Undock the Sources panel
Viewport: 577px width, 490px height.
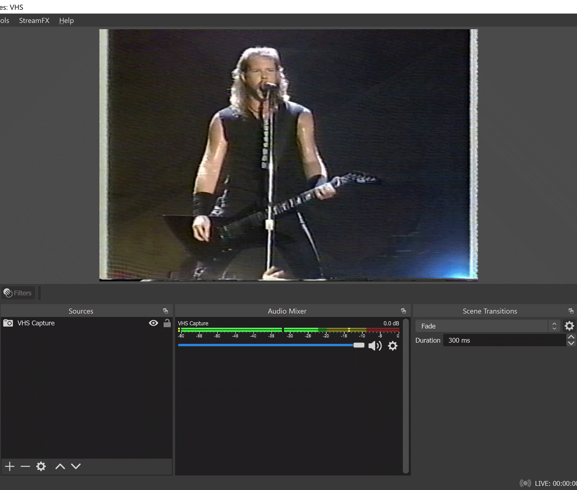tap(165, 311)
